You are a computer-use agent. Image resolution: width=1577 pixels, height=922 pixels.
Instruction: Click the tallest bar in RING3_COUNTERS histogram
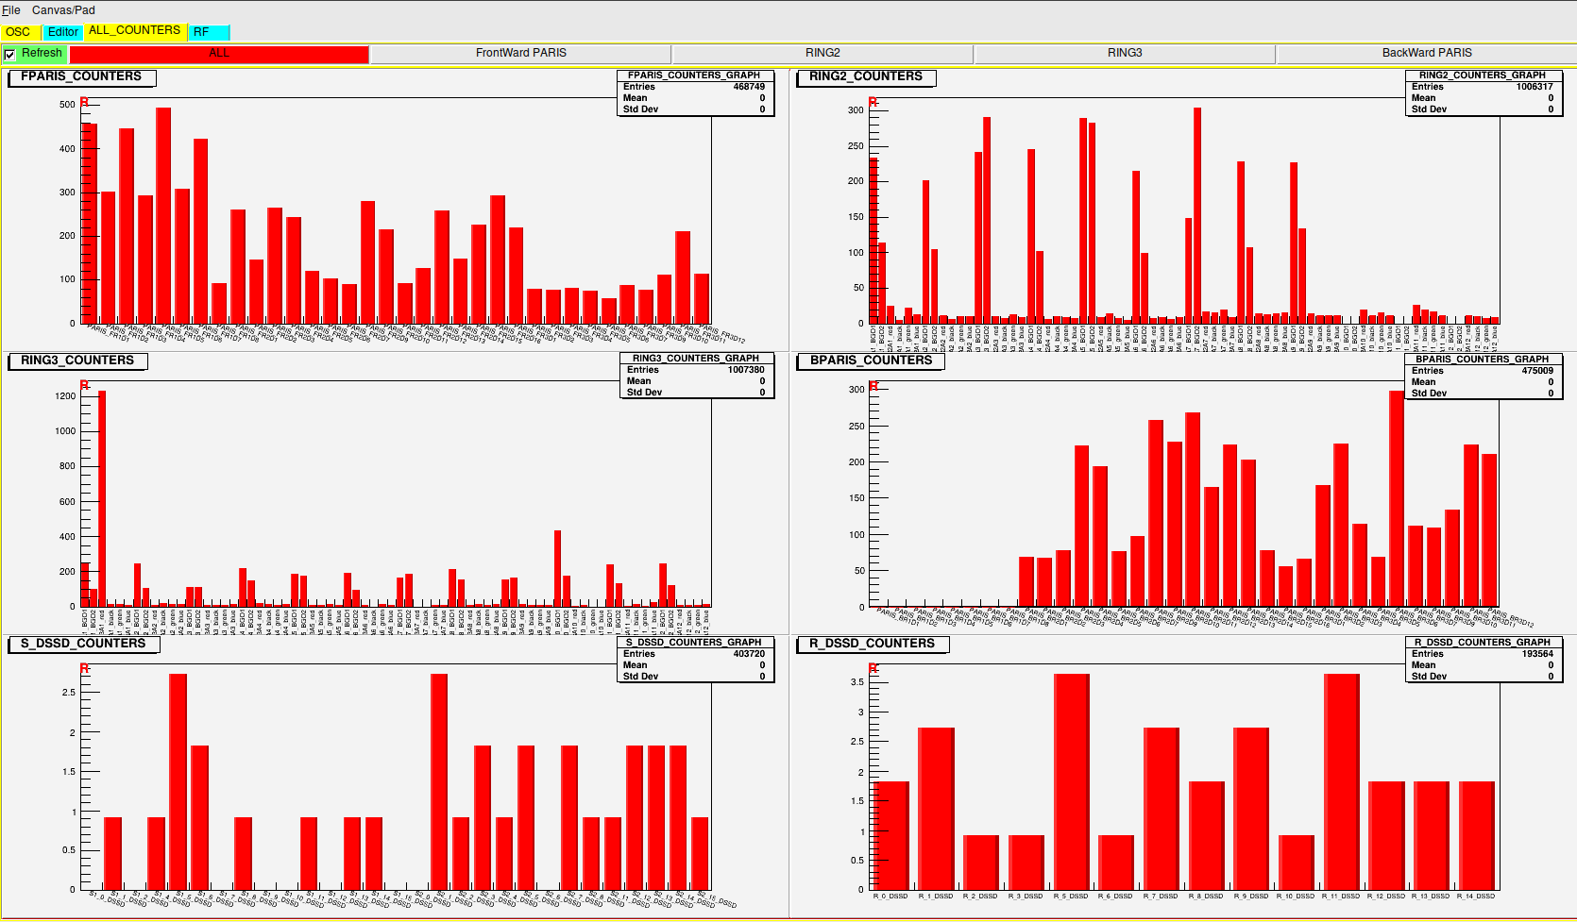point(102,498)
